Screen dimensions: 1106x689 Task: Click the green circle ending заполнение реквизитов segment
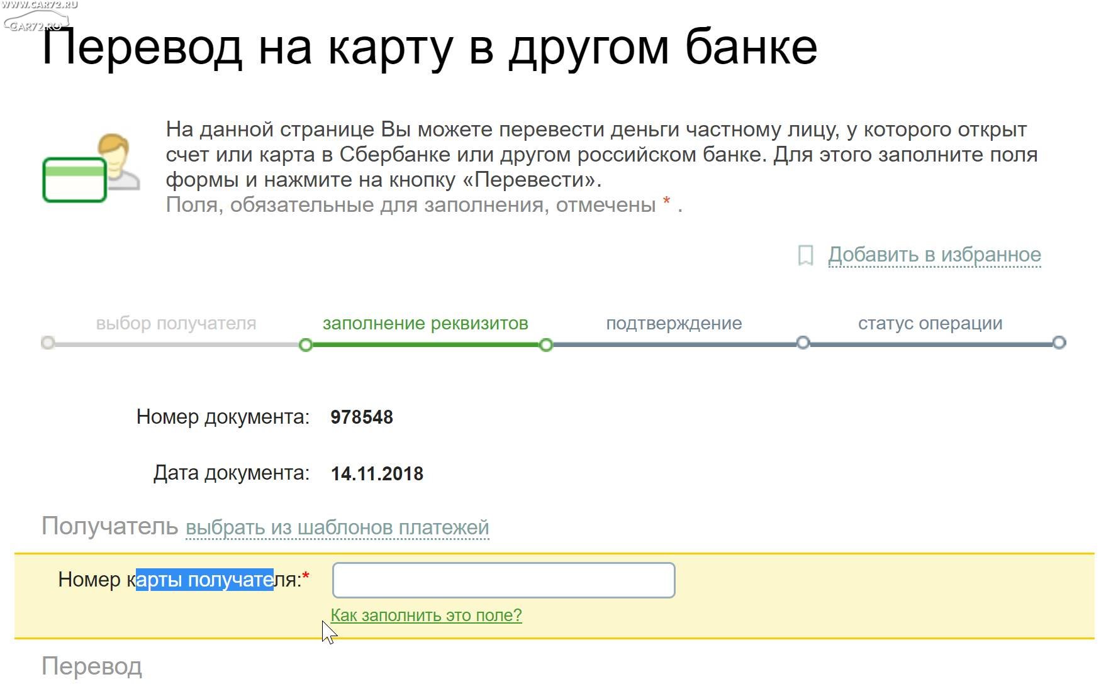click(x=546, y=344)
